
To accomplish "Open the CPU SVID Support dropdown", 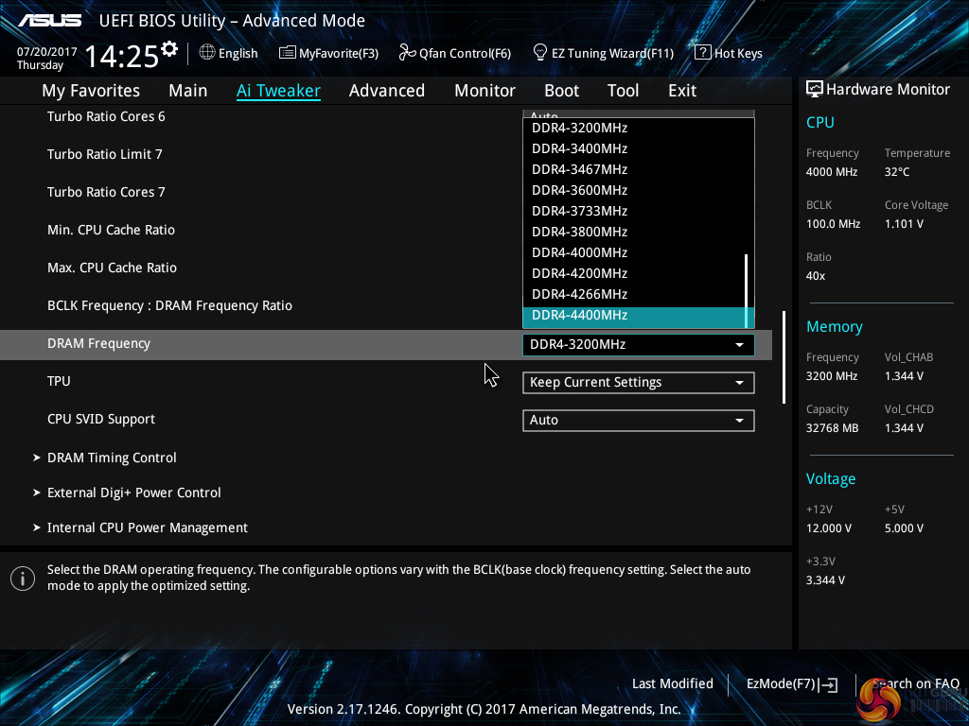I will (638, 421).
